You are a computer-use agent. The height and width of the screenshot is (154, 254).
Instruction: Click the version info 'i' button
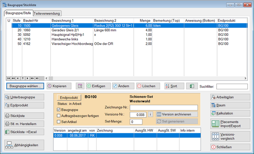(150, 114)
